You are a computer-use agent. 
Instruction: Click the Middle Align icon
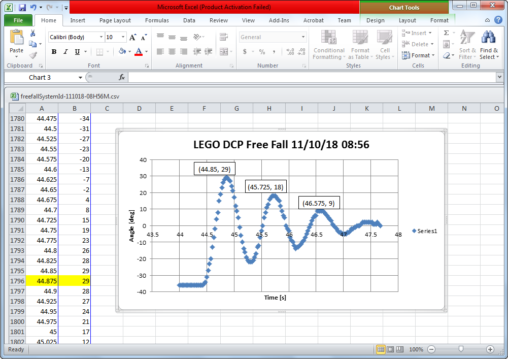point(172,37)
